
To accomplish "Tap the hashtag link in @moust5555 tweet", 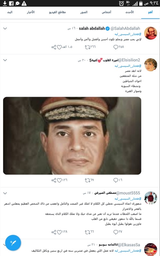I will tap(128, 199).
